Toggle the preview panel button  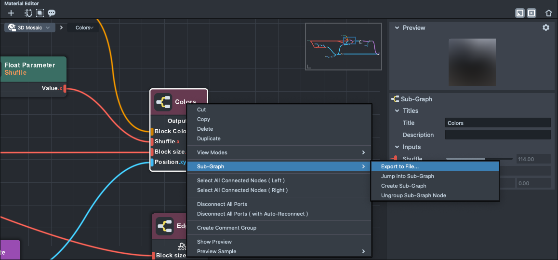click(x=531, y=13)
